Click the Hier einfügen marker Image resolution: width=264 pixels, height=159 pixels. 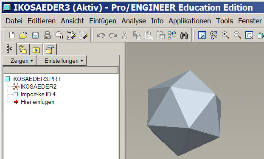pos(37,102)
